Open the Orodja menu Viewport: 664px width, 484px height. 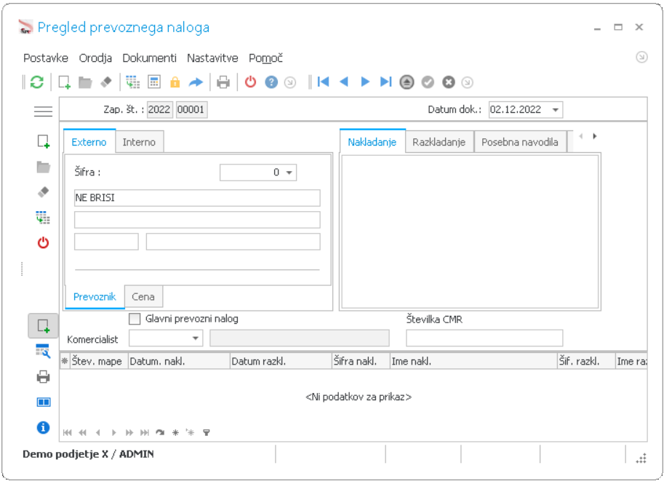(95, 58)
